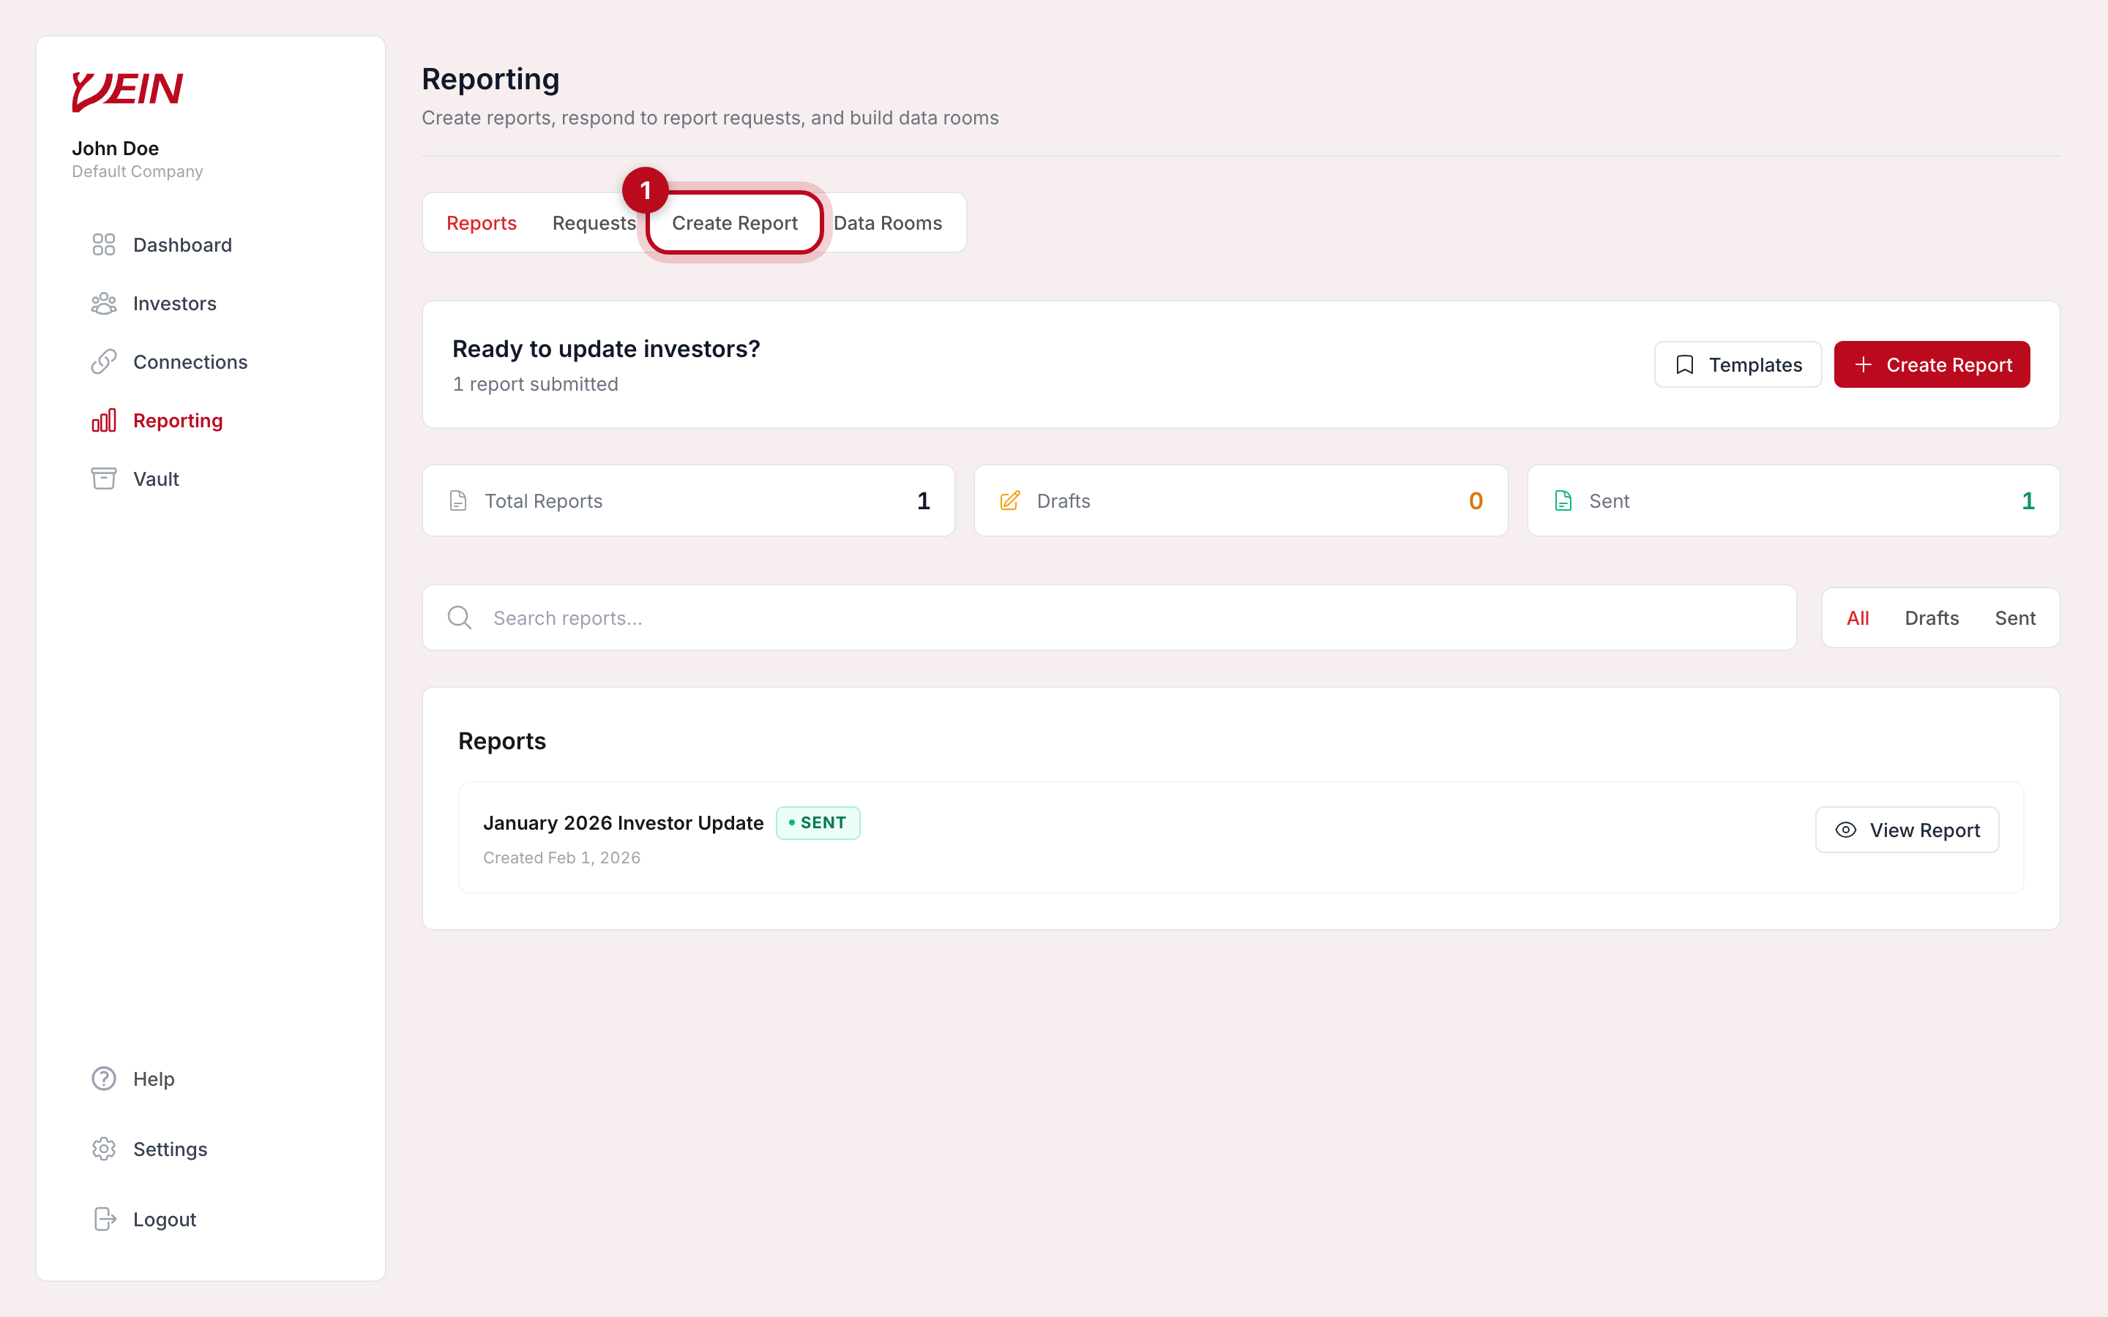
Task: Filter reports by All
Action: (x=1857, y=618)
